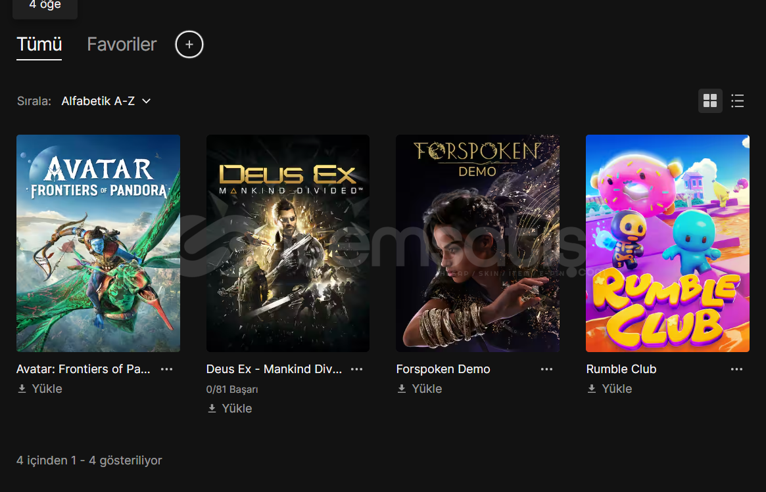
Task: Select the Tümü tab
Action: (39, 45)
